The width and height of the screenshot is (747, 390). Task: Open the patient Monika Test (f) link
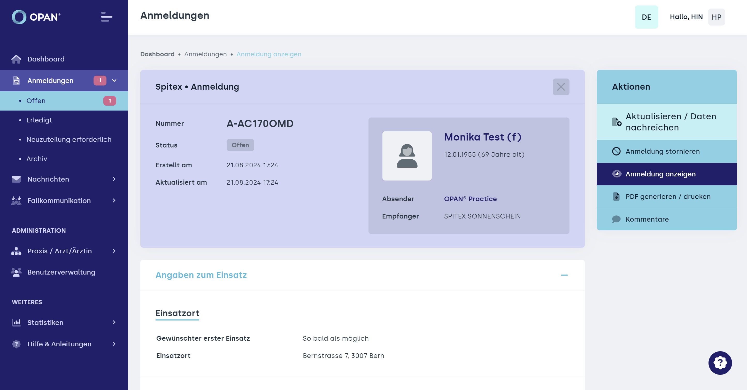point(482,137)
